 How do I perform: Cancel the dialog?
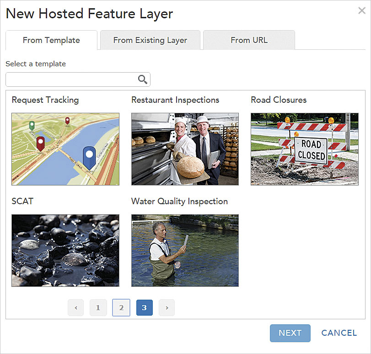point(339,333)
